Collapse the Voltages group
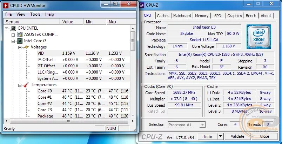The height and width of the screenshot is (144, 282). tap(20, 47)
